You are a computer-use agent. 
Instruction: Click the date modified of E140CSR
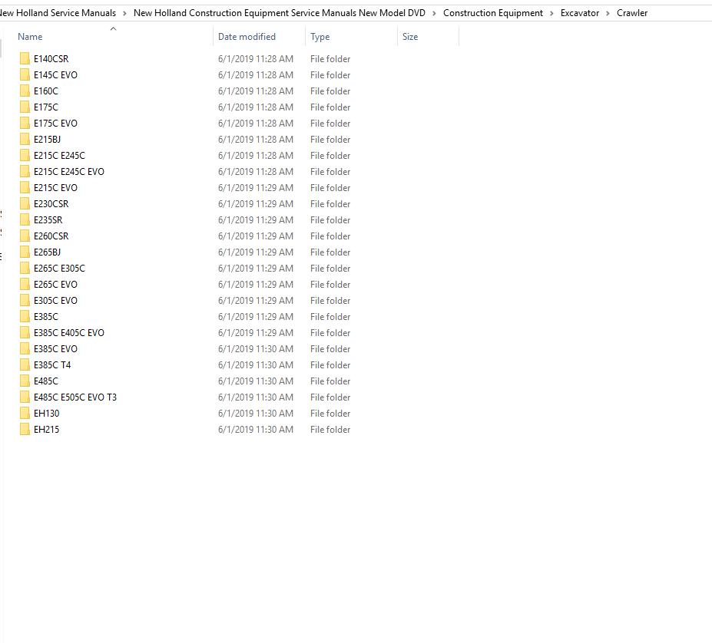(x=256, y=59)
